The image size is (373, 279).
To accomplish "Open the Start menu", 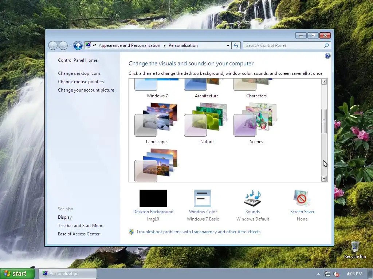I will coord(17,274).
